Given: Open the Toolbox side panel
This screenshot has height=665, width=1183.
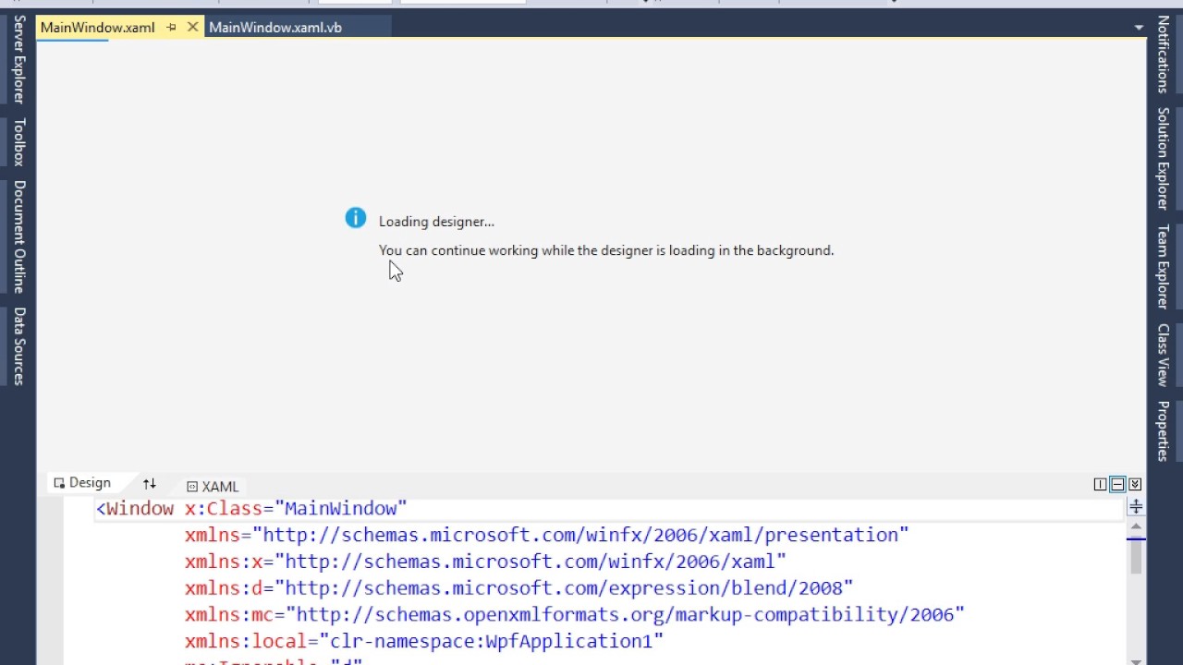Looking at the screenshot, I should coord(18,142).
